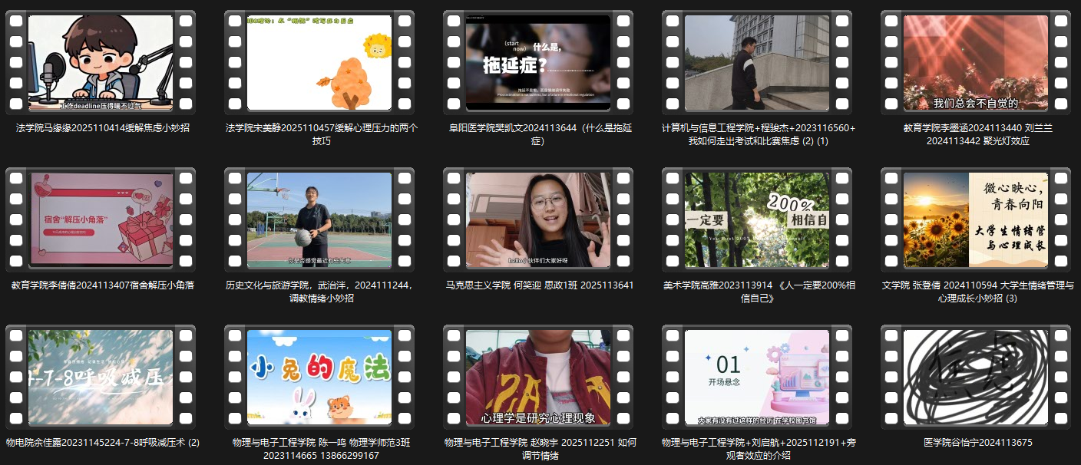Select the black scribble drawing video thumbnail
This screenshot has height=465, width=1081.
(x=976, y=377)
